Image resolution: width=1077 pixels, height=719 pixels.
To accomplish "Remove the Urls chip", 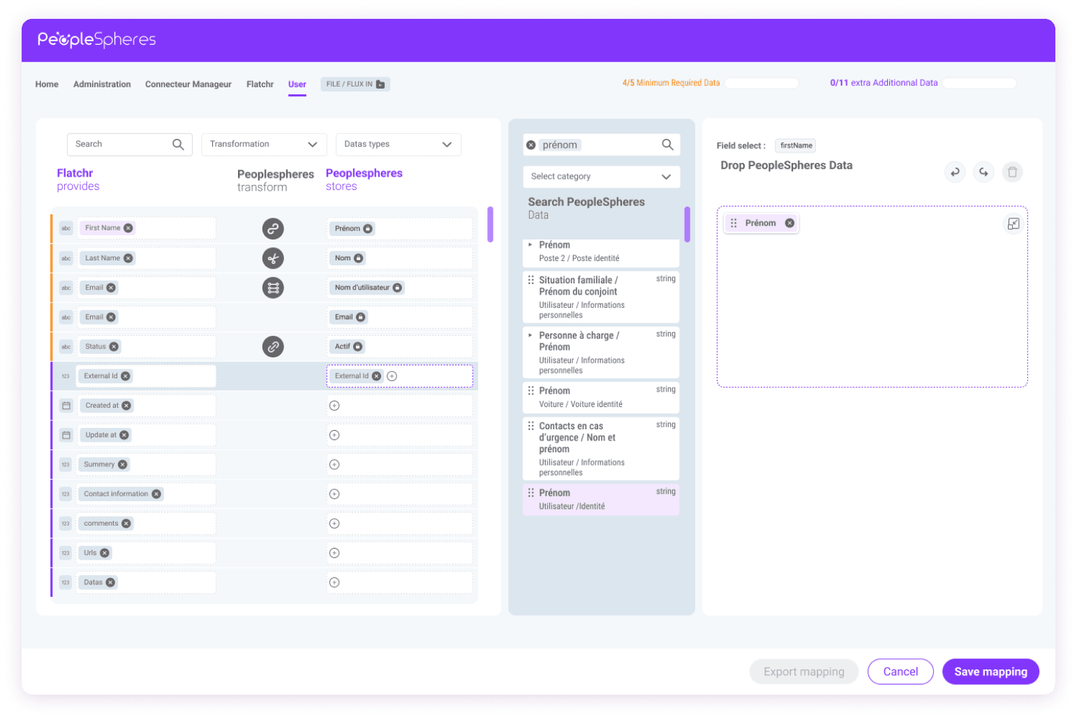I will pos(105,553).
